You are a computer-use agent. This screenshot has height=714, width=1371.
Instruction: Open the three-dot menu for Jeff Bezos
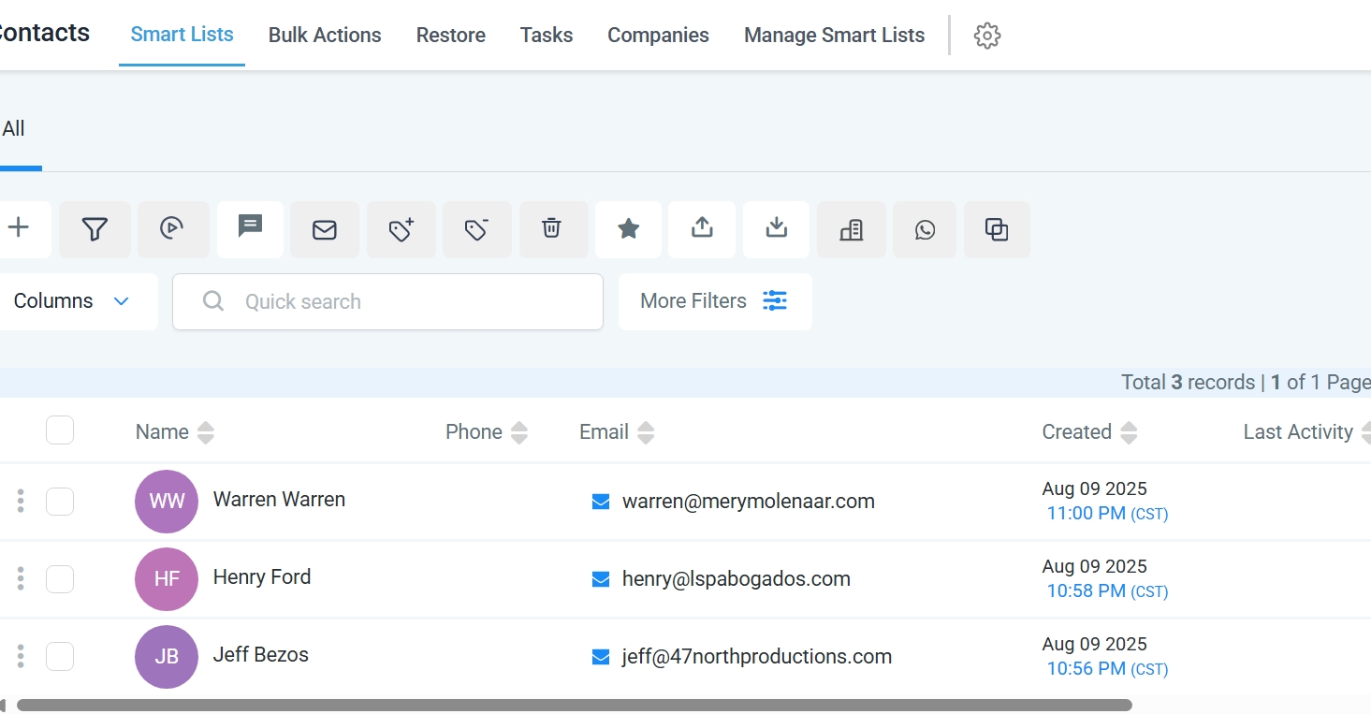tap(21, 656)
